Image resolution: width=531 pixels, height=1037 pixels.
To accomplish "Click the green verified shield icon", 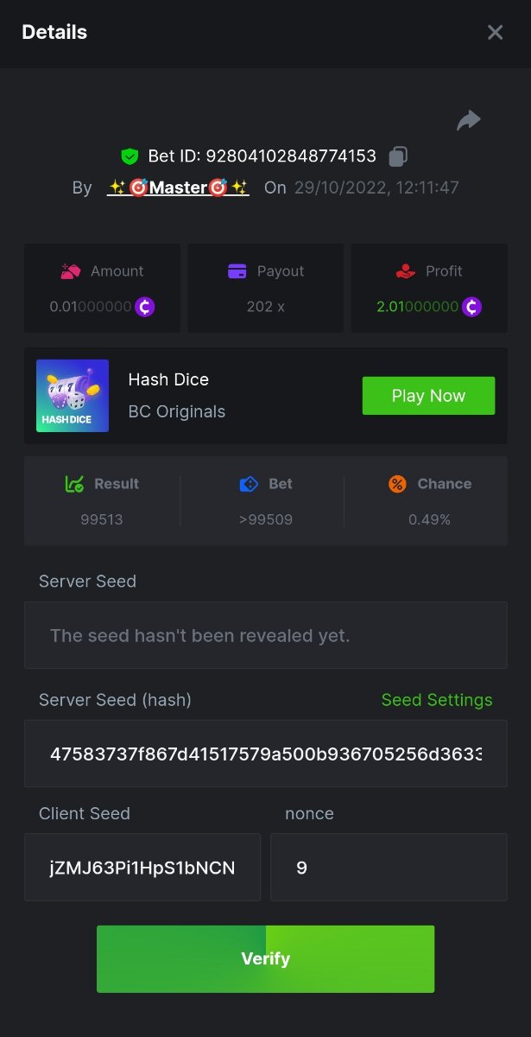I will pos(130,156).
